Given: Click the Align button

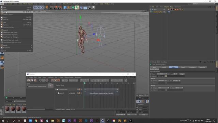Looking at the screenshot, I should click(x=182, y=74).
